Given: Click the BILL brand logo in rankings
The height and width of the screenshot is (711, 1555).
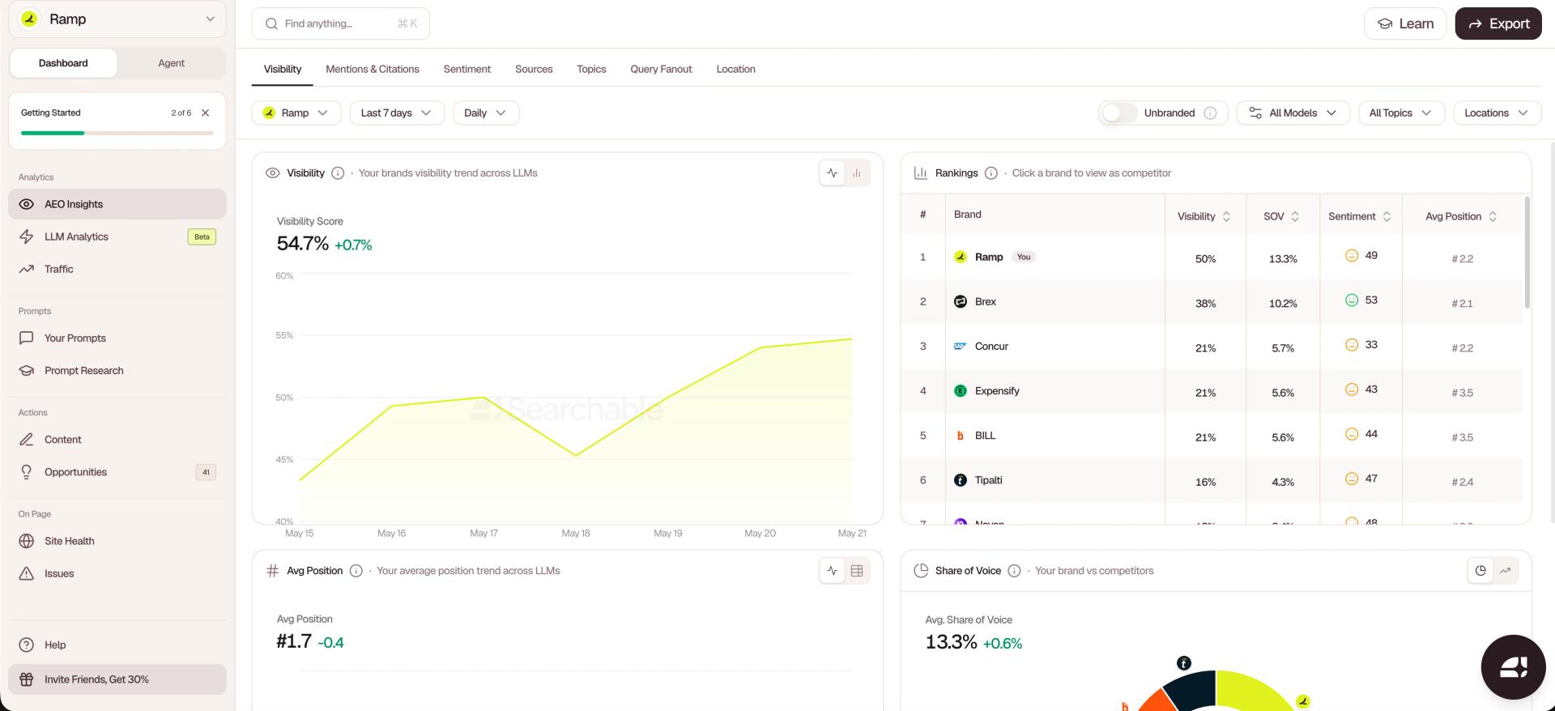Looking at the screenshot, I should pos(961,436).
